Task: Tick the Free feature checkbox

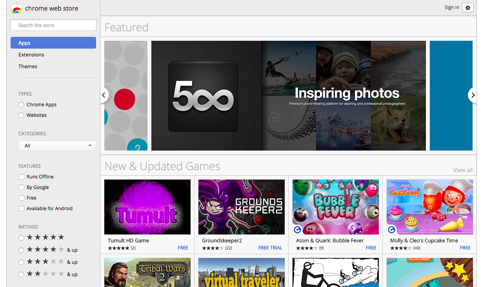Action: (21, 198)
